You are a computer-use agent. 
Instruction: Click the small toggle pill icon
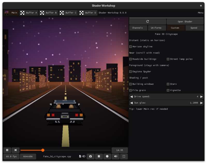pyautogui.click(x=84, y=156)
